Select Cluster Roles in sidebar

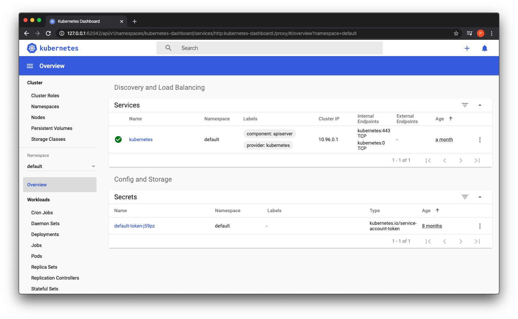coord(45,96)
